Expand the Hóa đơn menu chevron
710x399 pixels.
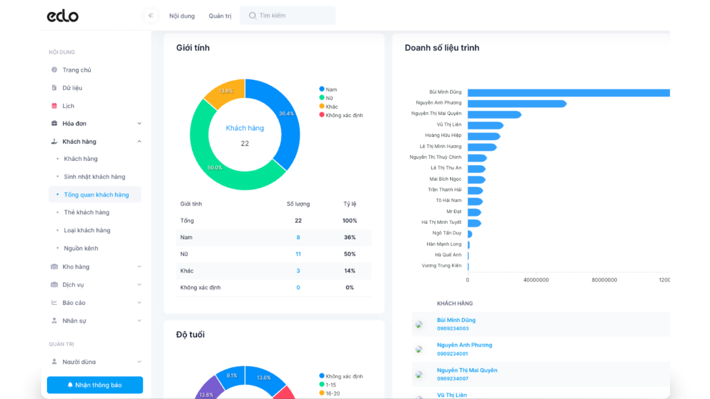139,124
